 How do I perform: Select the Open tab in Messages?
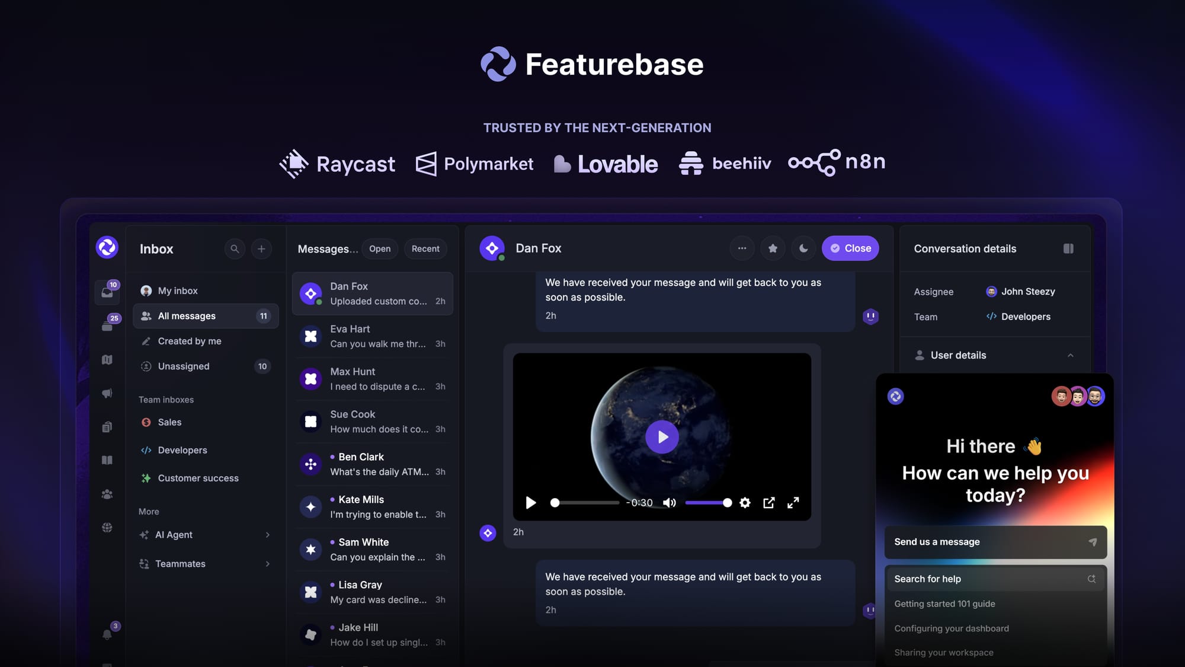coord(379,248)
